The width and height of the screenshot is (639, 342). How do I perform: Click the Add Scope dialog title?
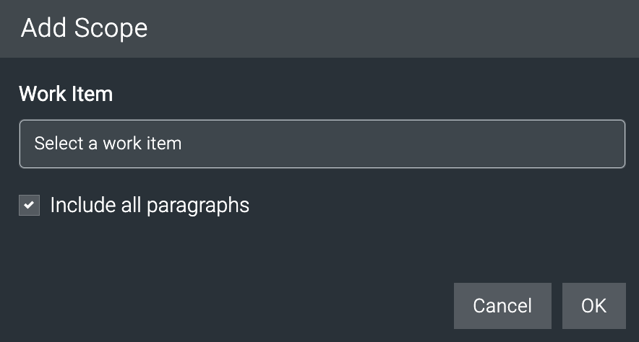click(x=84, y=28)
